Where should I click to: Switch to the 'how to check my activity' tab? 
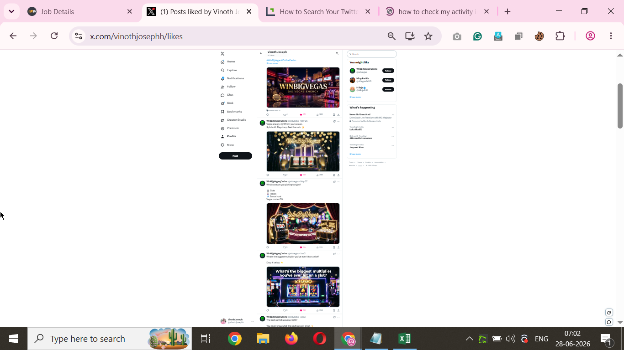tap(438, 12)
